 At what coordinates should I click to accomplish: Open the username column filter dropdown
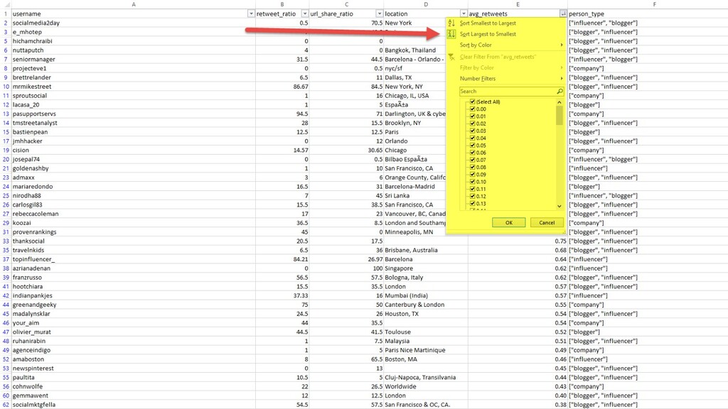pos(251,14)
